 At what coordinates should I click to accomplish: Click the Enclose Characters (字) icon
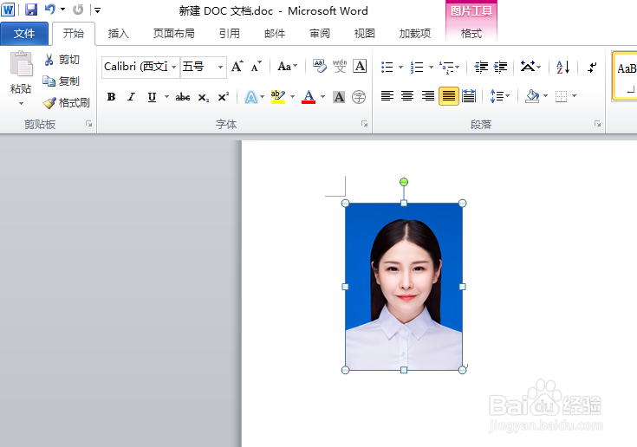pyautogui.click(x=359, y=97)
